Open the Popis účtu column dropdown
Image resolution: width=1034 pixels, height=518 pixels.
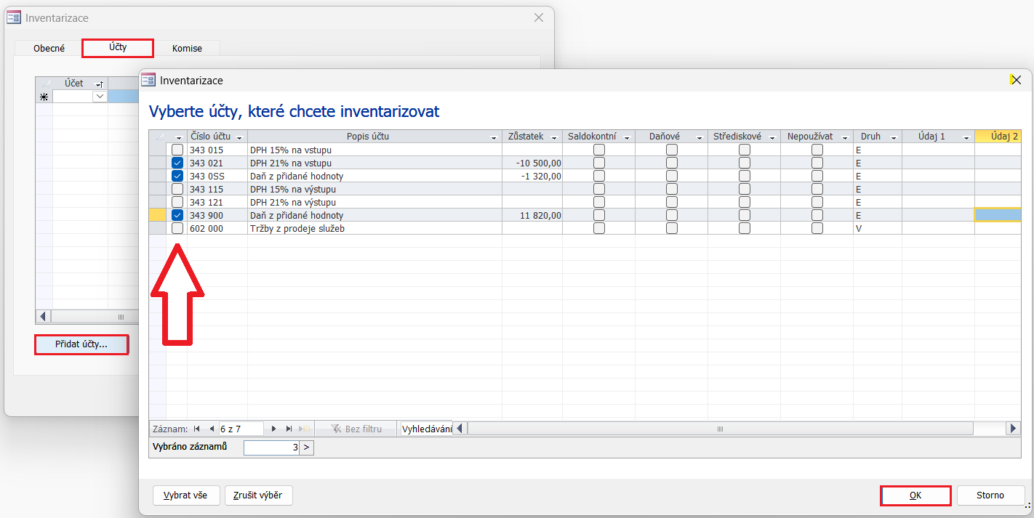tap(494, 137)
